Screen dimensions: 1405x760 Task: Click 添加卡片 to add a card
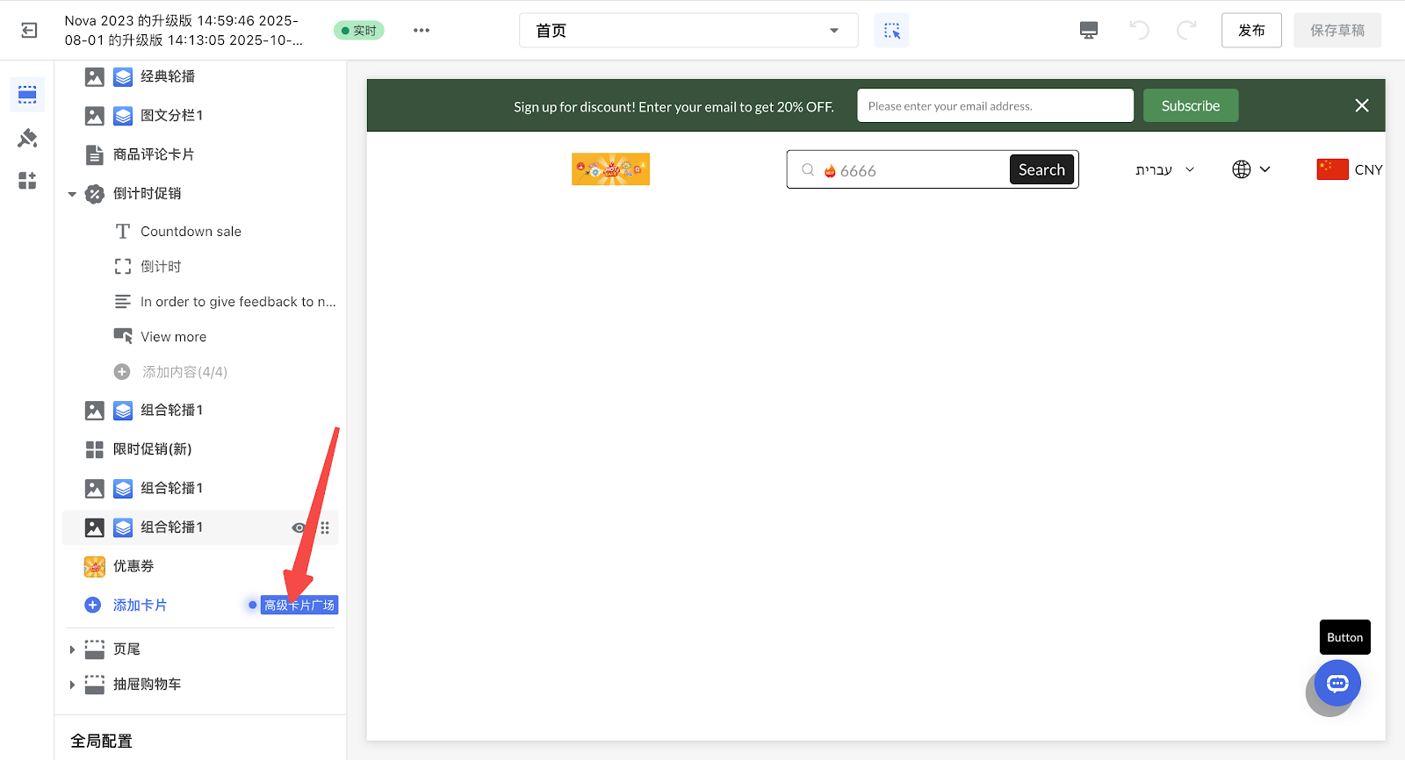click(139, 606)
